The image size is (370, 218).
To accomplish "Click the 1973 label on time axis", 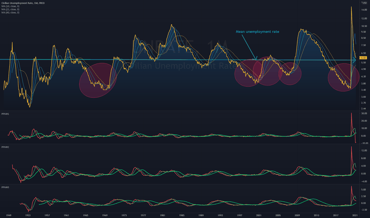I will [124, 215].
